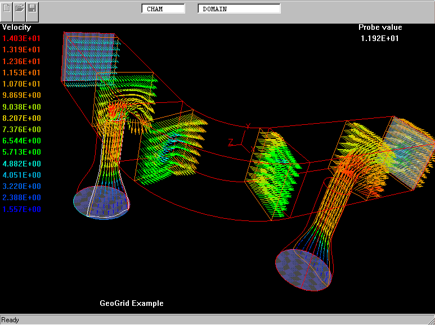Screen dimensions: 435x325
Task: Choose the orange 1.070E+01 legend entry
Action: point(21,84)
